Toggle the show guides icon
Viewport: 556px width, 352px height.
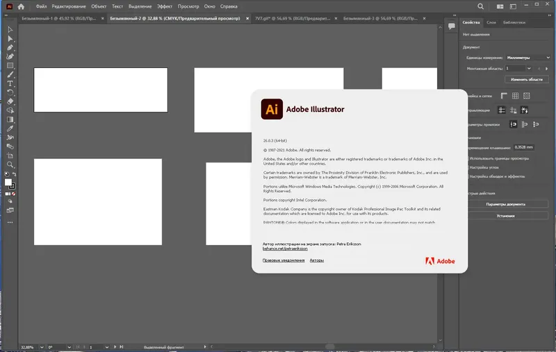pyautogui.click(x=502, y=110)
